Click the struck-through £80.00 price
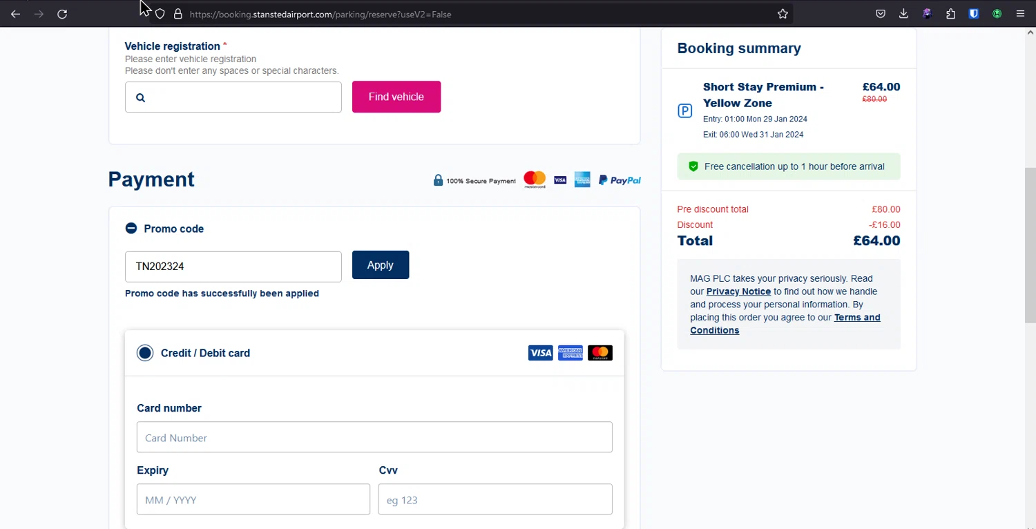Image resolution: width=1036 pixels, height=529 pixels. tap(874, 99)
